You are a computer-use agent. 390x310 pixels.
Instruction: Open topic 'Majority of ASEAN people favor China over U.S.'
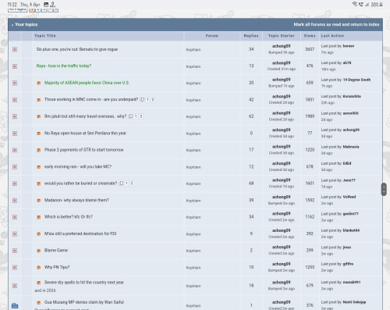(x=87, y=83)
